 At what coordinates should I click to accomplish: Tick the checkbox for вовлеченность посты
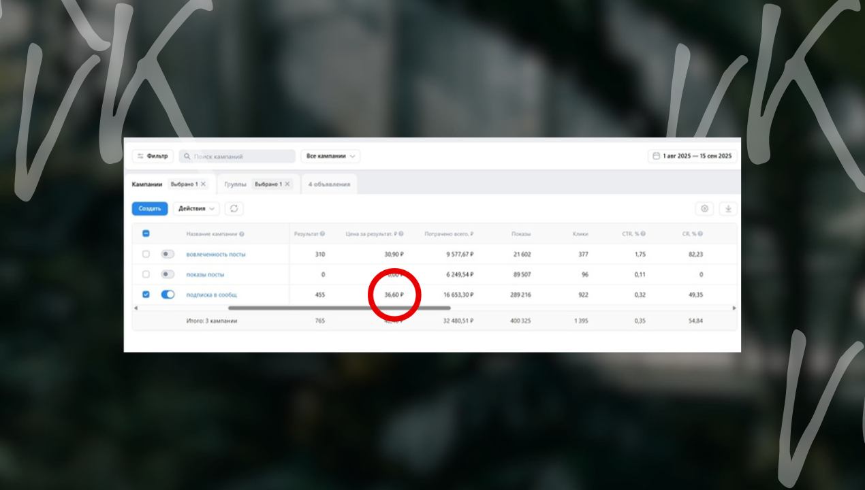[146, 255]
